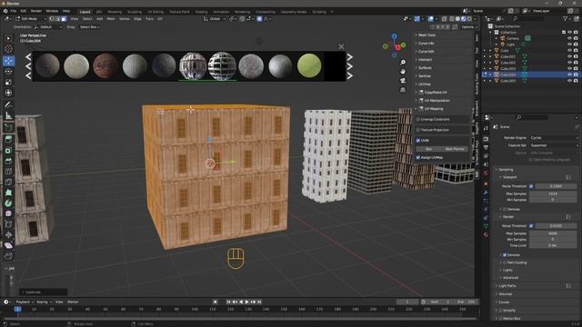
Task: Open the Modifiers wrench properties tab
Action: pos(486,193)
